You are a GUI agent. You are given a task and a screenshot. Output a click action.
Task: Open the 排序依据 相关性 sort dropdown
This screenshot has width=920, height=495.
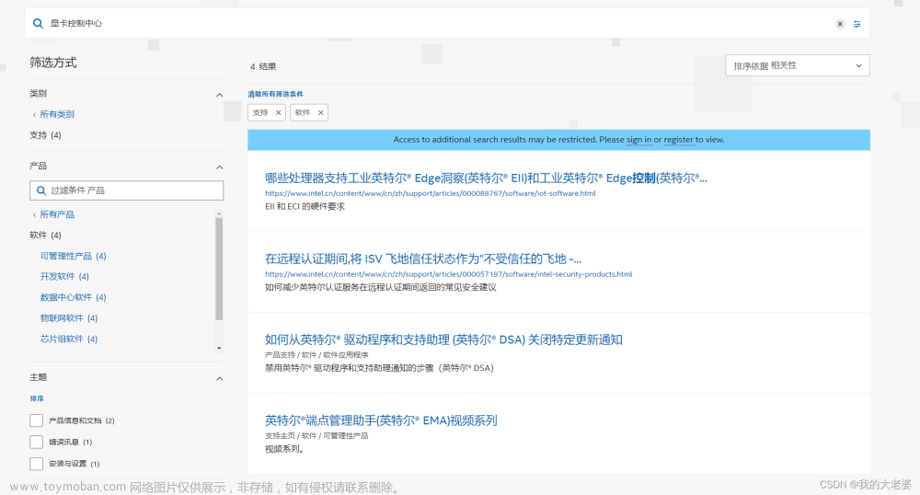(798, 65)
